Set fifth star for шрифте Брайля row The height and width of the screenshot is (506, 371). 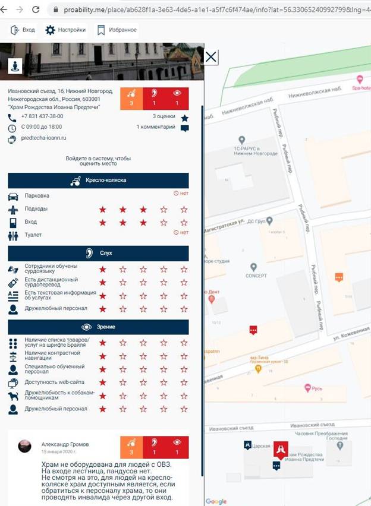(x=184, y=343)
